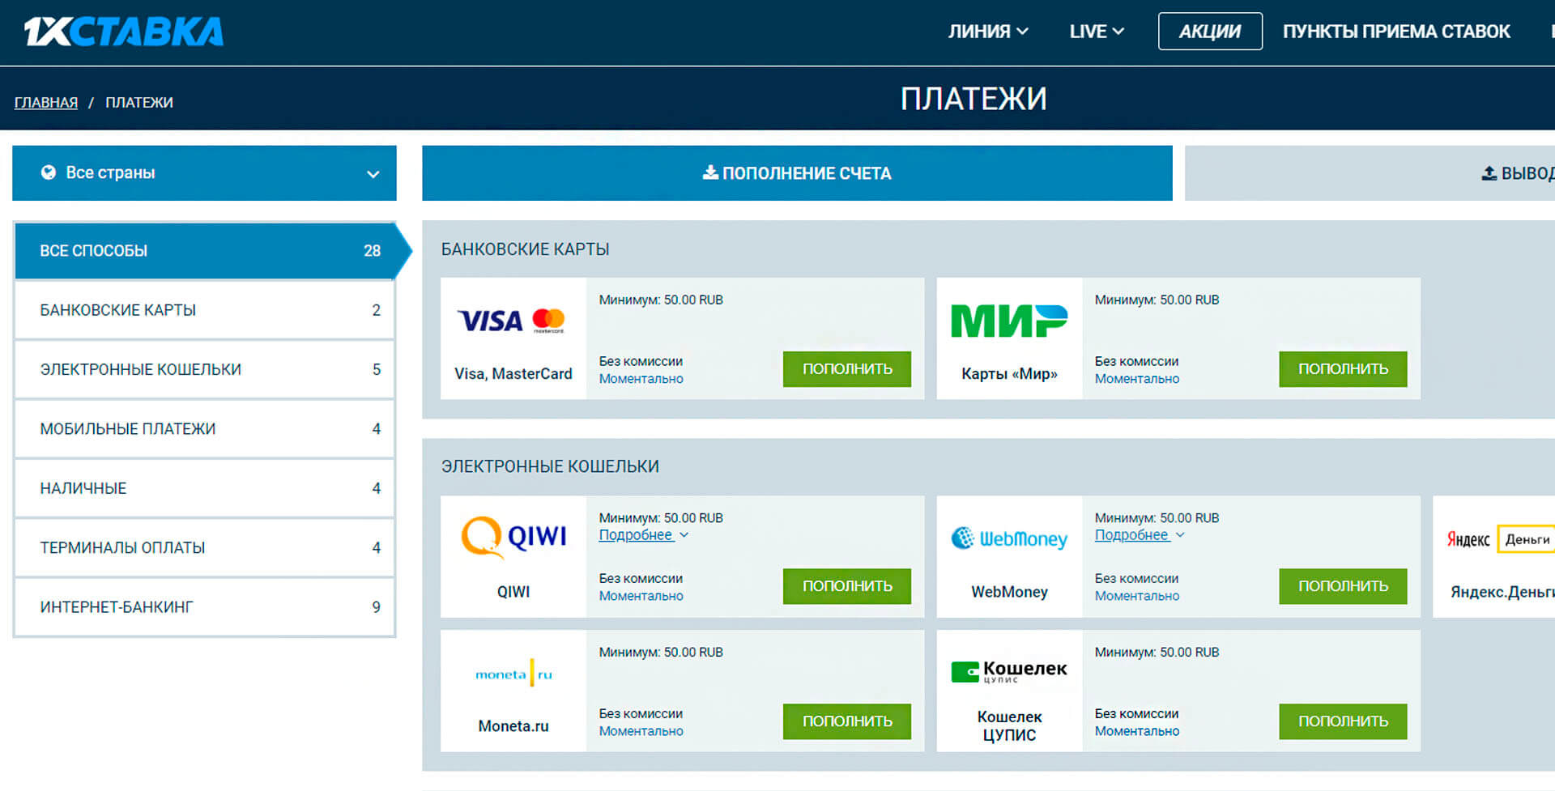The width and height of the screenshot is (1555, 791).
Task: Click ПОПОЛНИТЬ for QIWI
Action: click(847, 586)
